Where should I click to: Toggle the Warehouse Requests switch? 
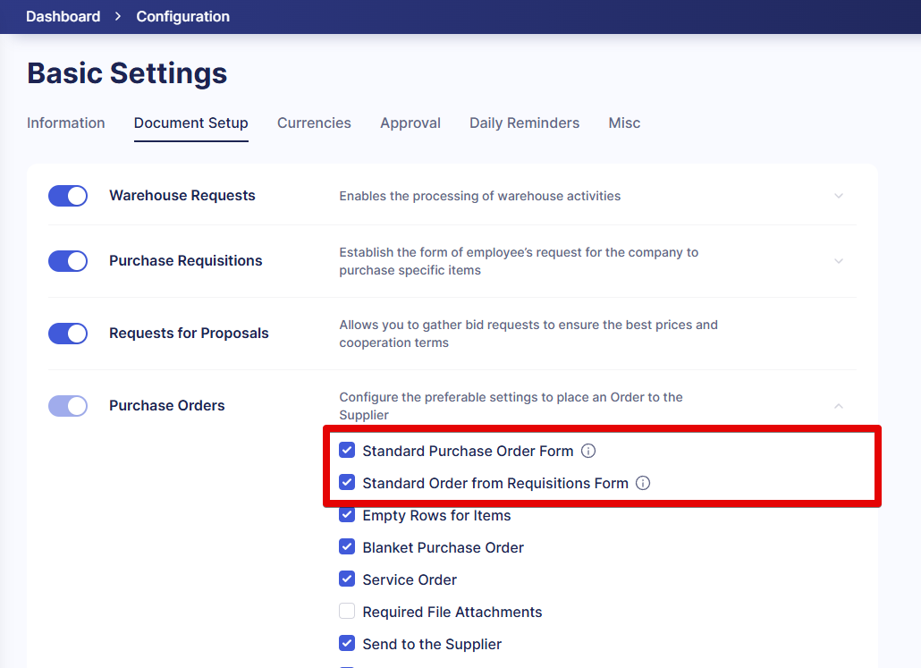(x=68, y=196)
